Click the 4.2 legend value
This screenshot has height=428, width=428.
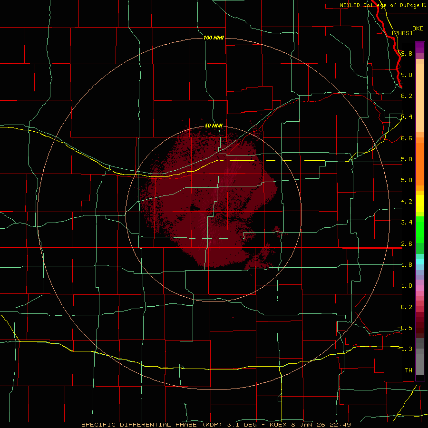point(407,202)
